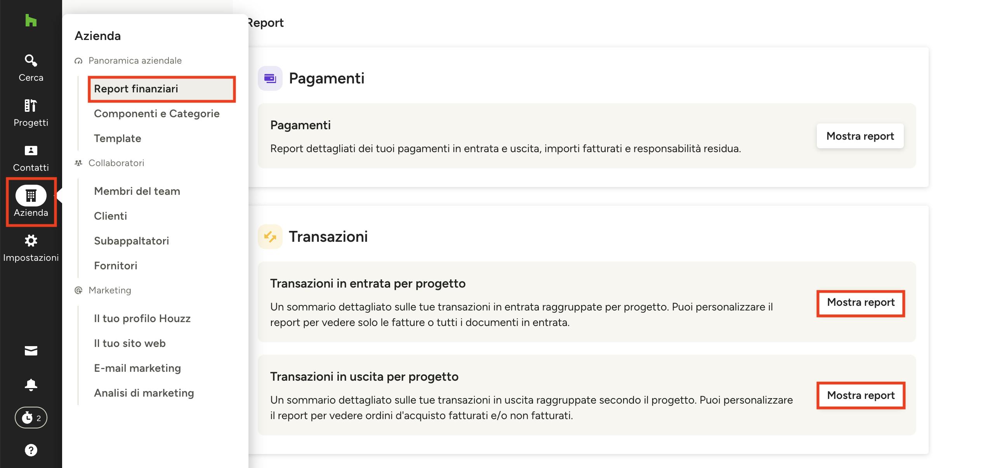Open Il tuo profilo Houzz
This screenshot has height=468, width=983.
point(142,319)
